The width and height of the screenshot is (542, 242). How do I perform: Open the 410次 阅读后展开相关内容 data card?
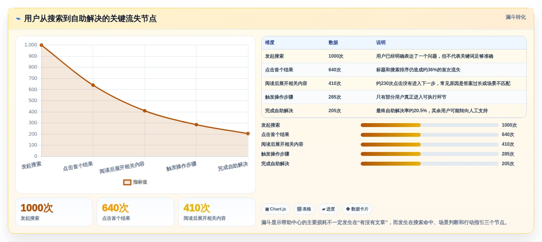[217, 212]
